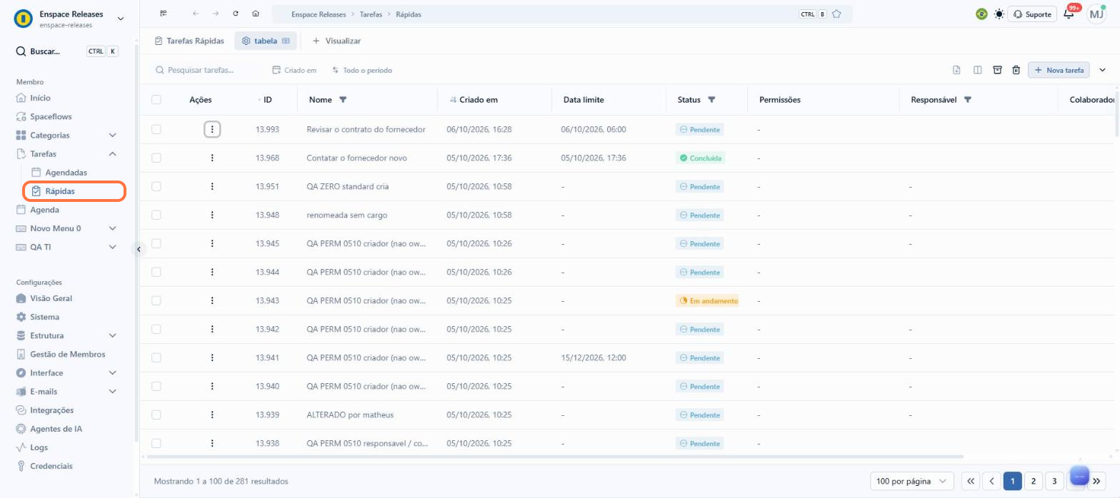The image size is (1120, 498).
Task: Check the box for task 13.939
Action: 156,415
